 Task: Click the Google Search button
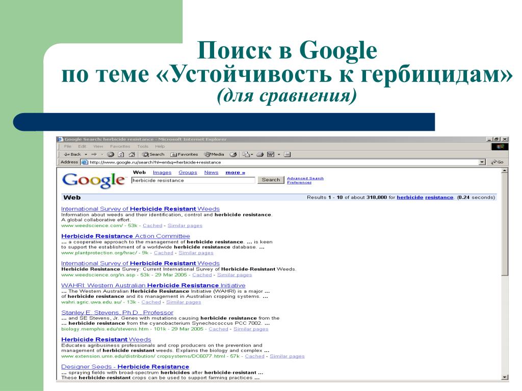tap(271, 180)
